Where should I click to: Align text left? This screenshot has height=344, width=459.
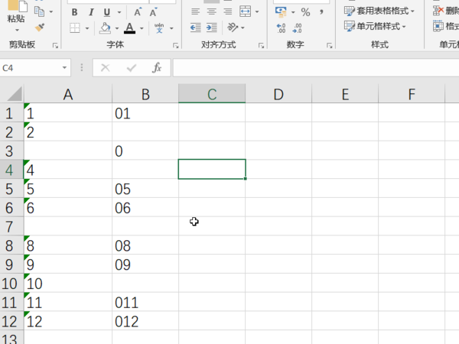pos(196,11)
